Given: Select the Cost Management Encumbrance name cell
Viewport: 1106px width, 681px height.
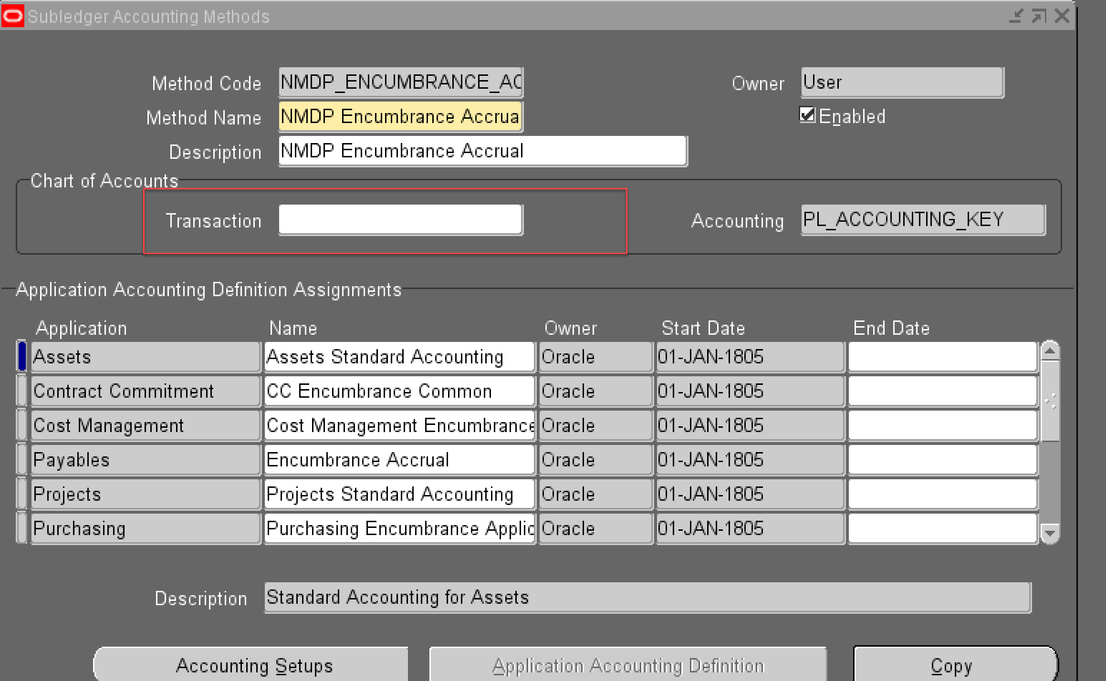Looking at the screenshot, I should click(400, 425).
